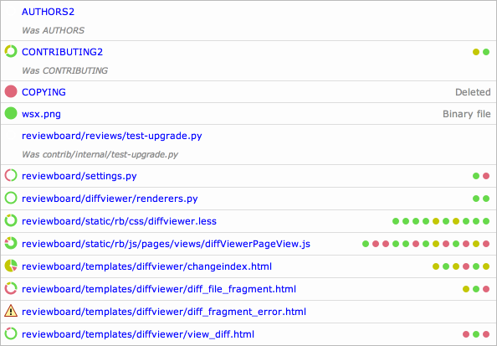
Task: Click yellow chunk dot in CONTRIBUTING2 row
Action: click(476, 52)
